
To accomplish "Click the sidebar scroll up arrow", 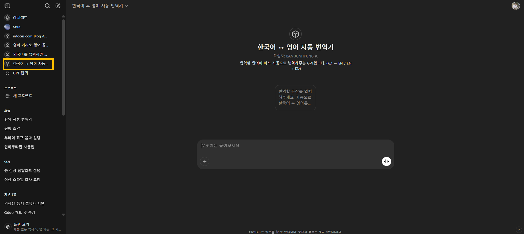I will [63, 16].
